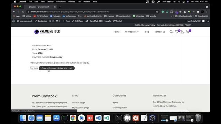Open the demo category link

(x=115, y=103)
